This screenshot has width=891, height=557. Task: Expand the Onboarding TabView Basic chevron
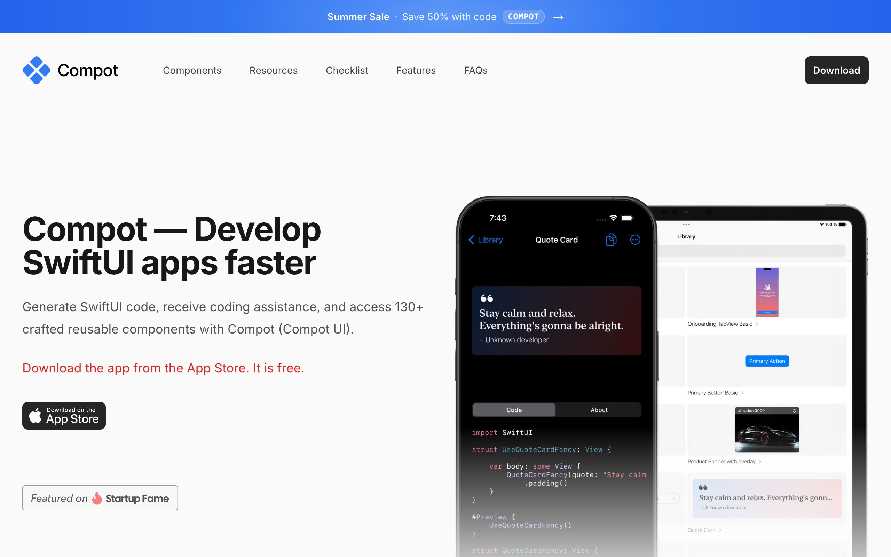(757, 324)
